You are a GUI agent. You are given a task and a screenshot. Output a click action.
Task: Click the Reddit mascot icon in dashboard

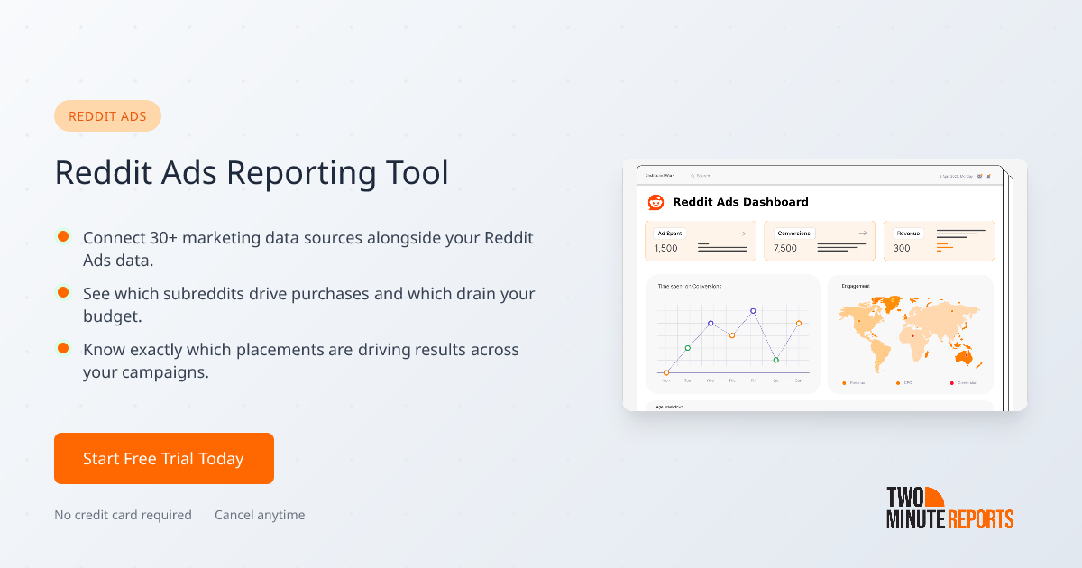pyautogui.click(x=656, y=202)
